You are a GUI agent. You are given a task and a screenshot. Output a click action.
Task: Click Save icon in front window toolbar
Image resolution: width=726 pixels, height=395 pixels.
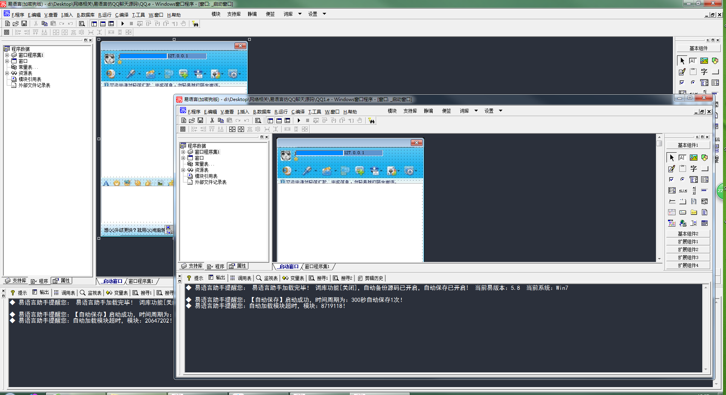point(200,121)
